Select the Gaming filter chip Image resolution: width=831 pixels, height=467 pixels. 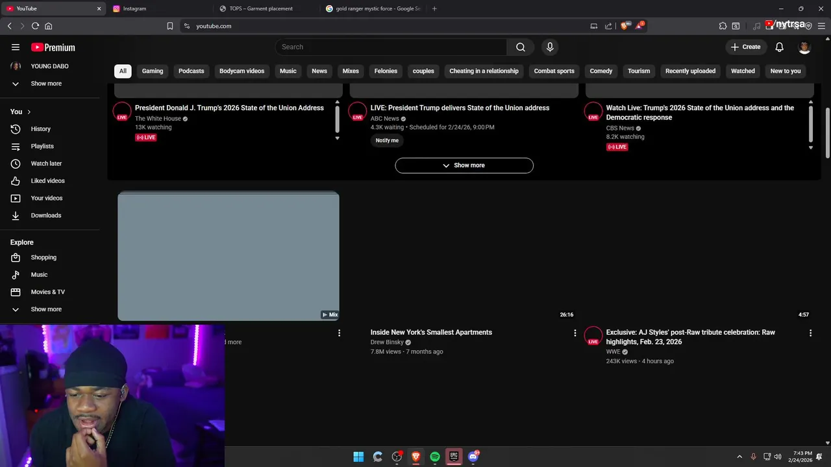click(x=153, y=71)
